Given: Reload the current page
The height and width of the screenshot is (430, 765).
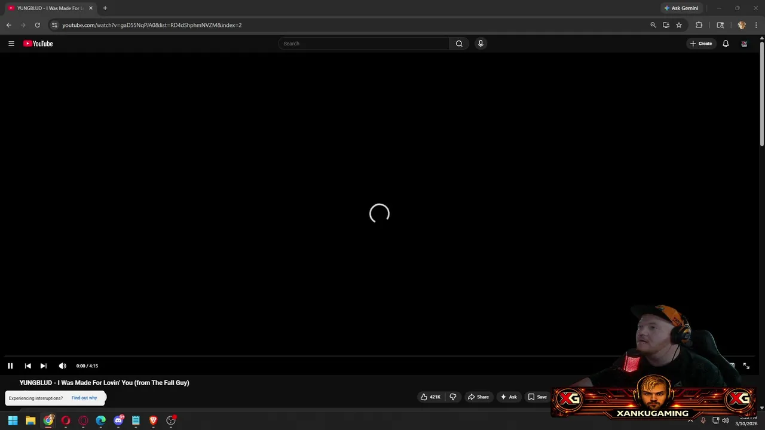Looking at the screenshot, I should click(x=37, y=25).
